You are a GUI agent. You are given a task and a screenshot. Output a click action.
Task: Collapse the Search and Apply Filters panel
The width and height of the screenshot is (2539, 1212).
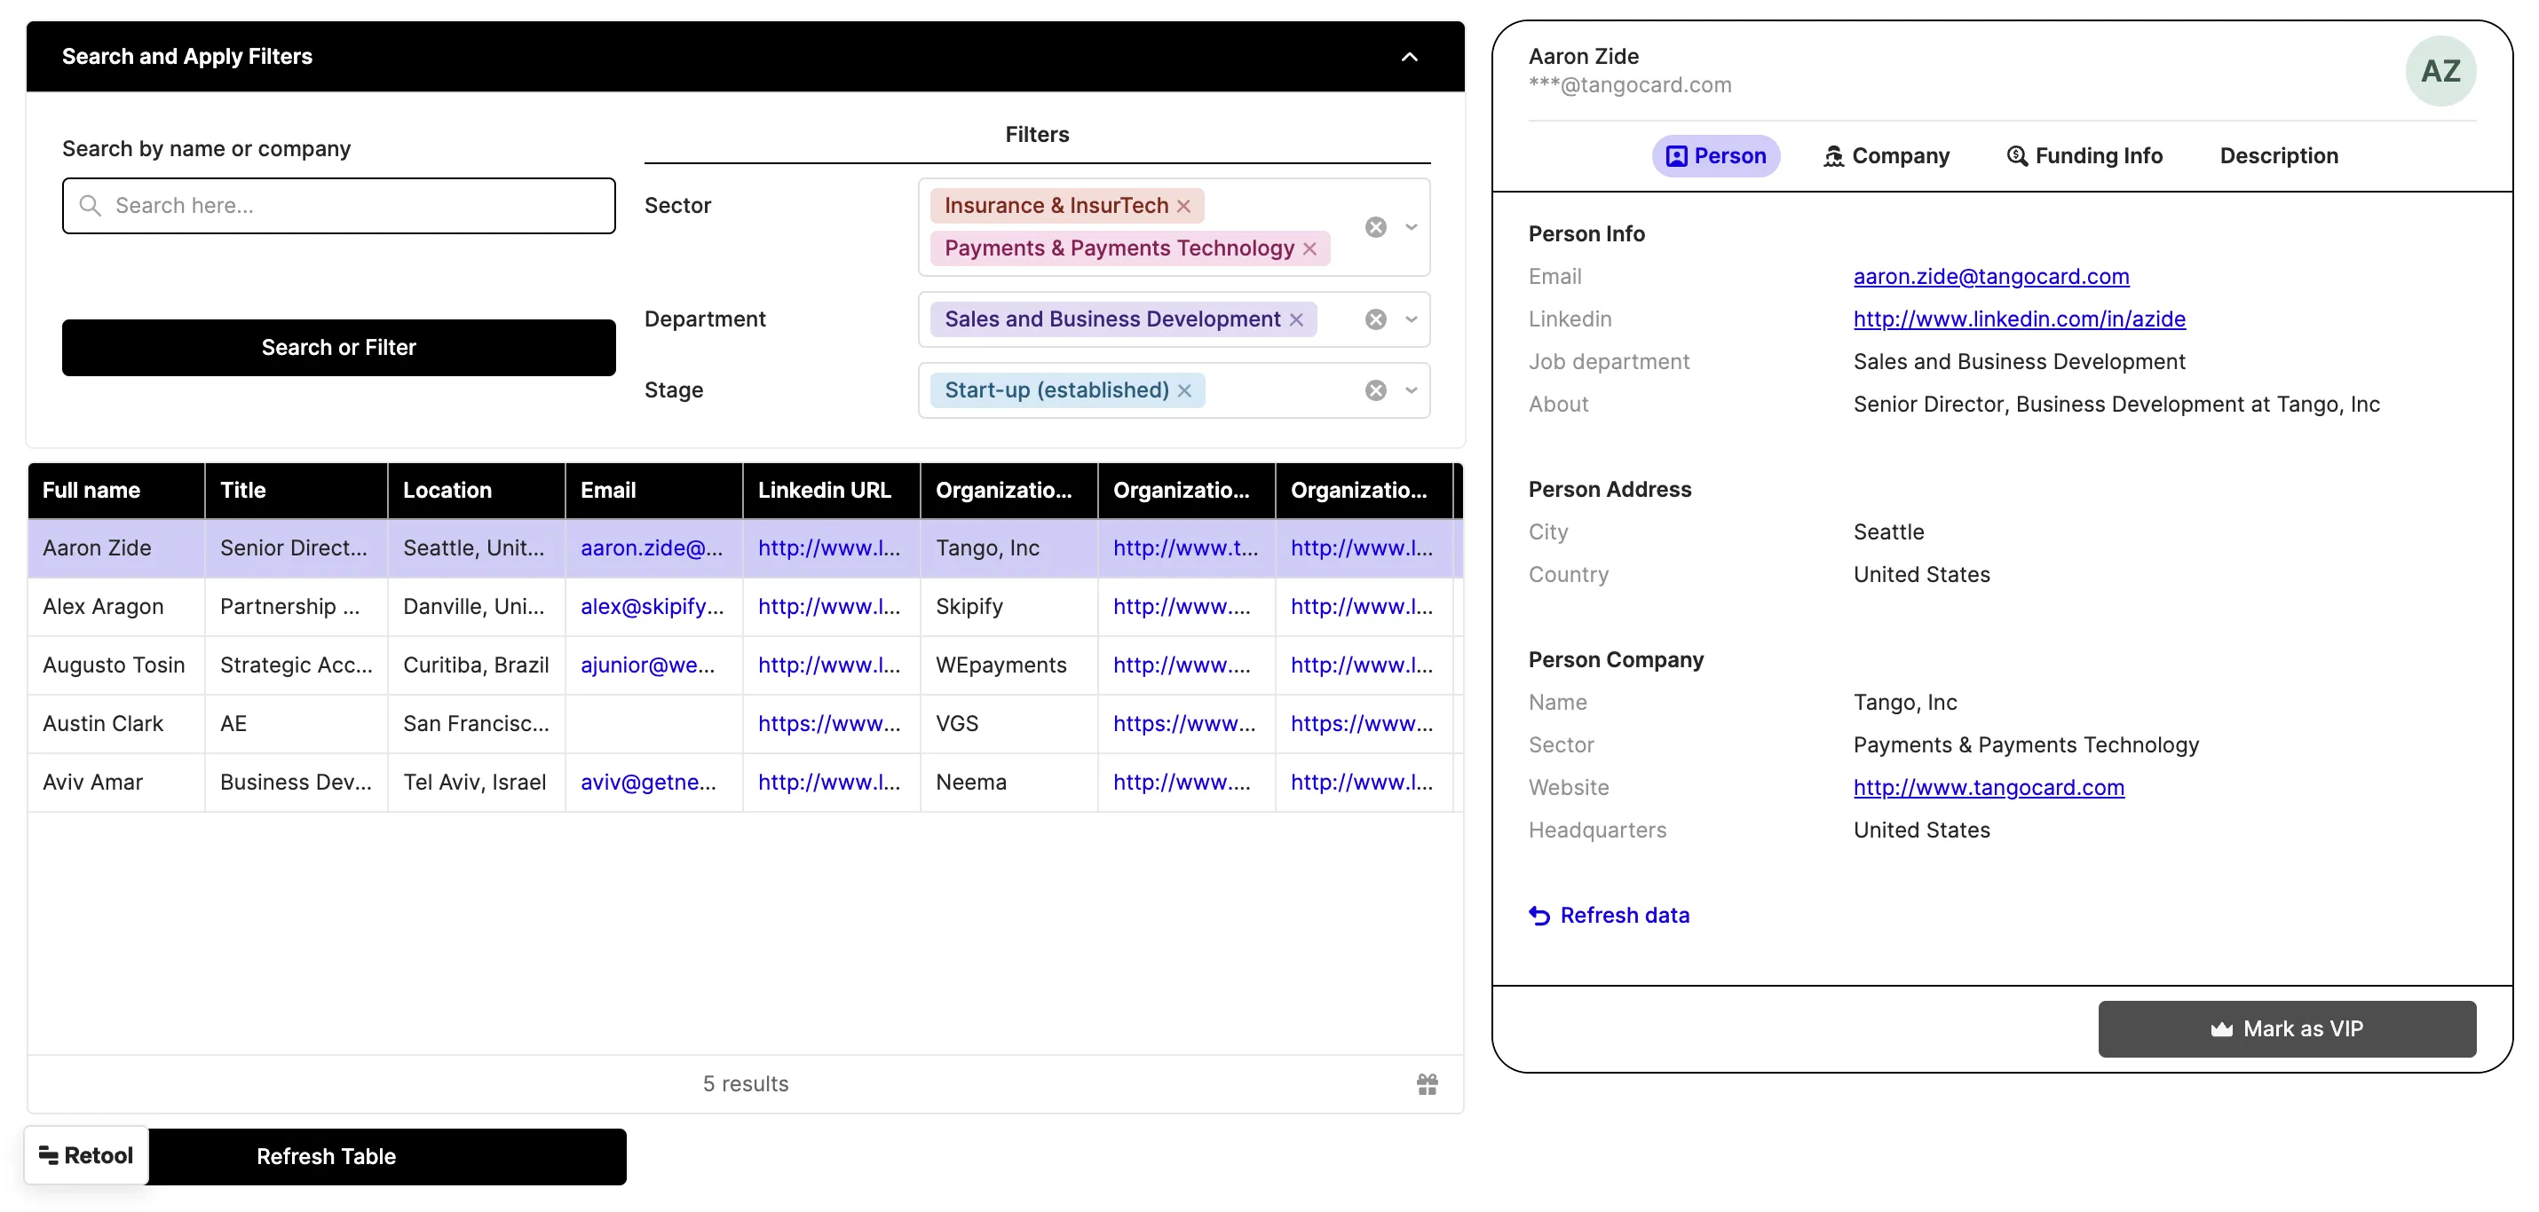(x=1409, y=57)
